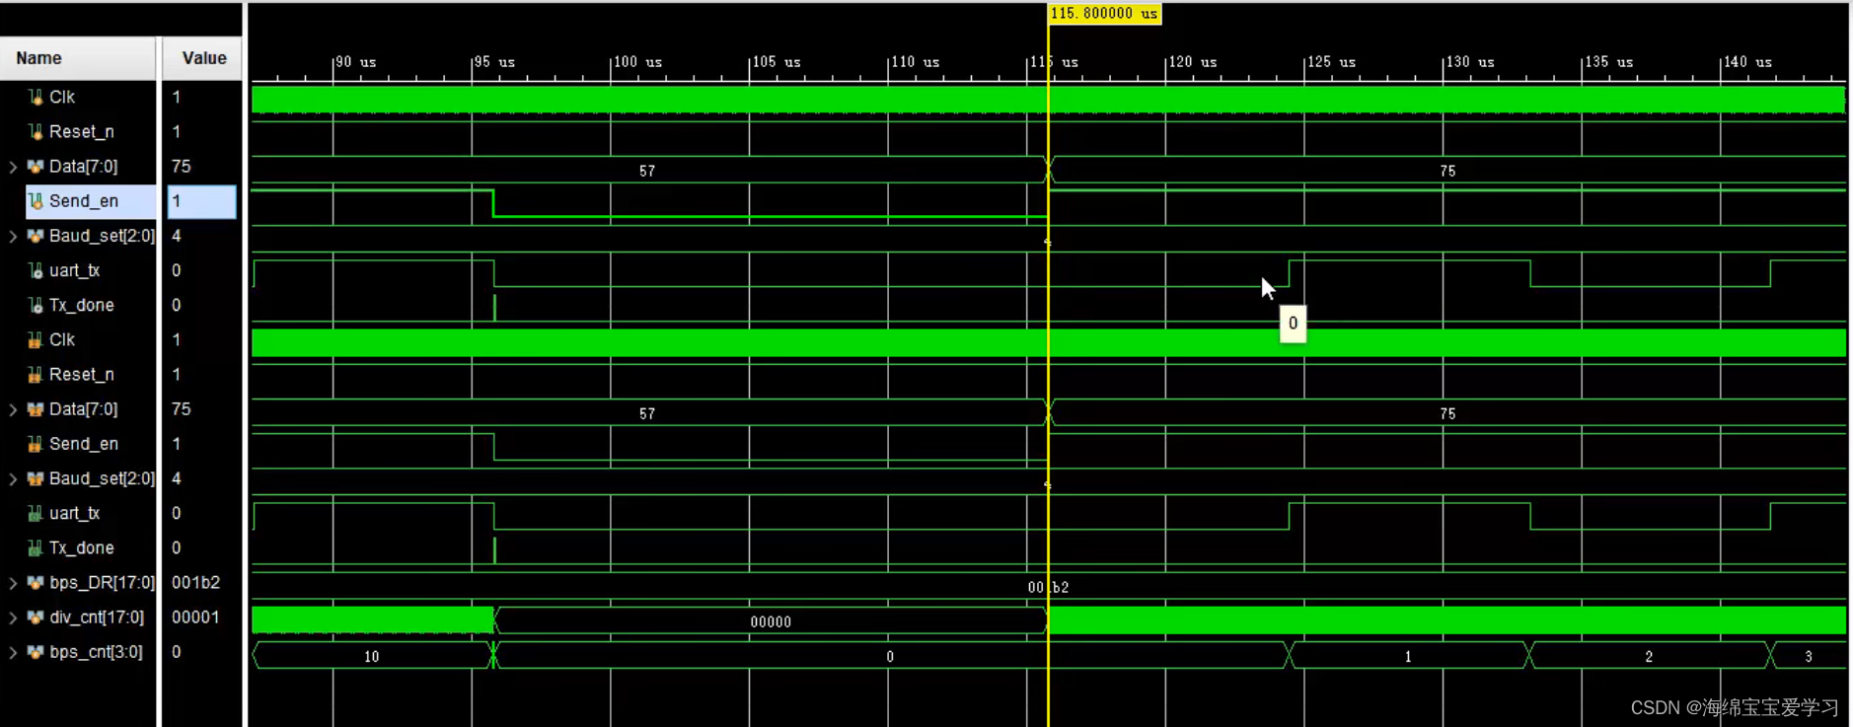Select the bps_cnt[3:0] signal name
This screenshot has height=727, width=1853.
96,652
